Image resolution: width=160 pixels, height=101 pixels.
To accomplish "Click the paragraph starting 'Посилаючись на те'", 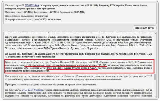I will click(x=79, y=78).
